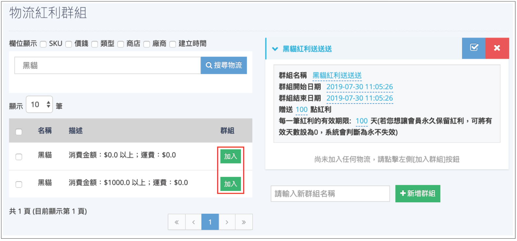Edit the 群組結束日期 date value
The image size is (517, 241).
(x=360, y=98)
